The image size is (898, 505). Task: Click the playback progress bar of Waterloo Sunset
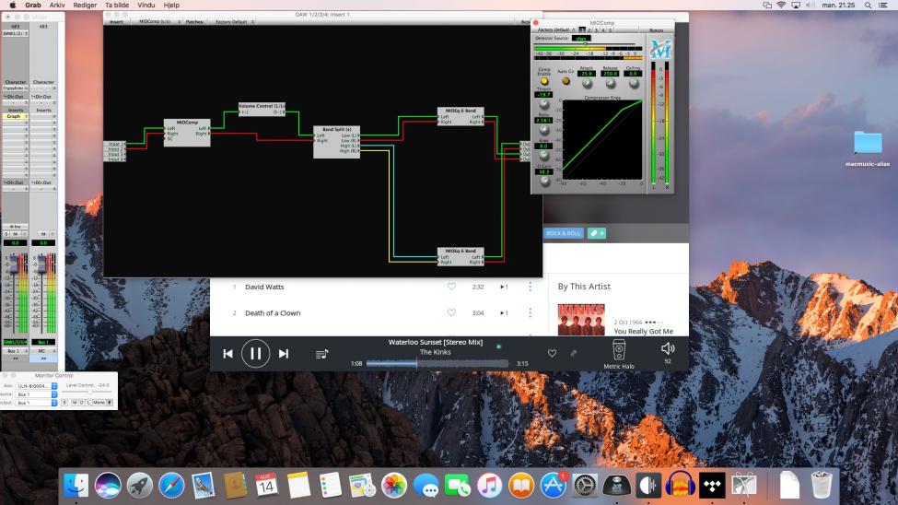pyautogui.click(x=437, y=363)
